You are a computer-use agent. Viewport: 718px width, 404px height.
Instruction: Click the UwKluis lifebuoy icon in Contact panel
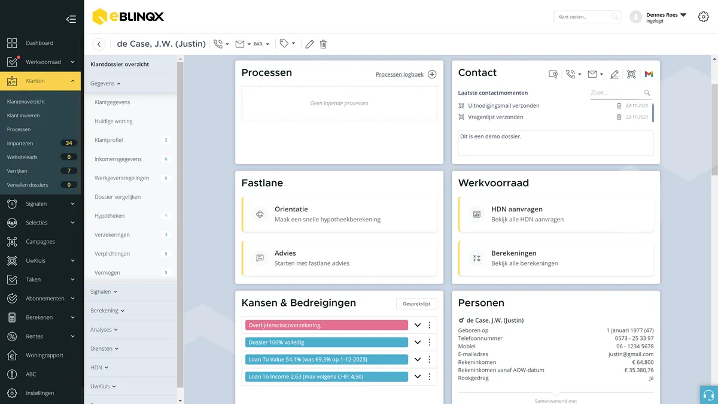[631, 74]
